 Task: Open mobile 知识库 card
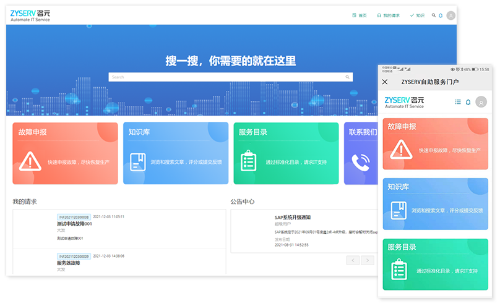(x=436, y=204)
